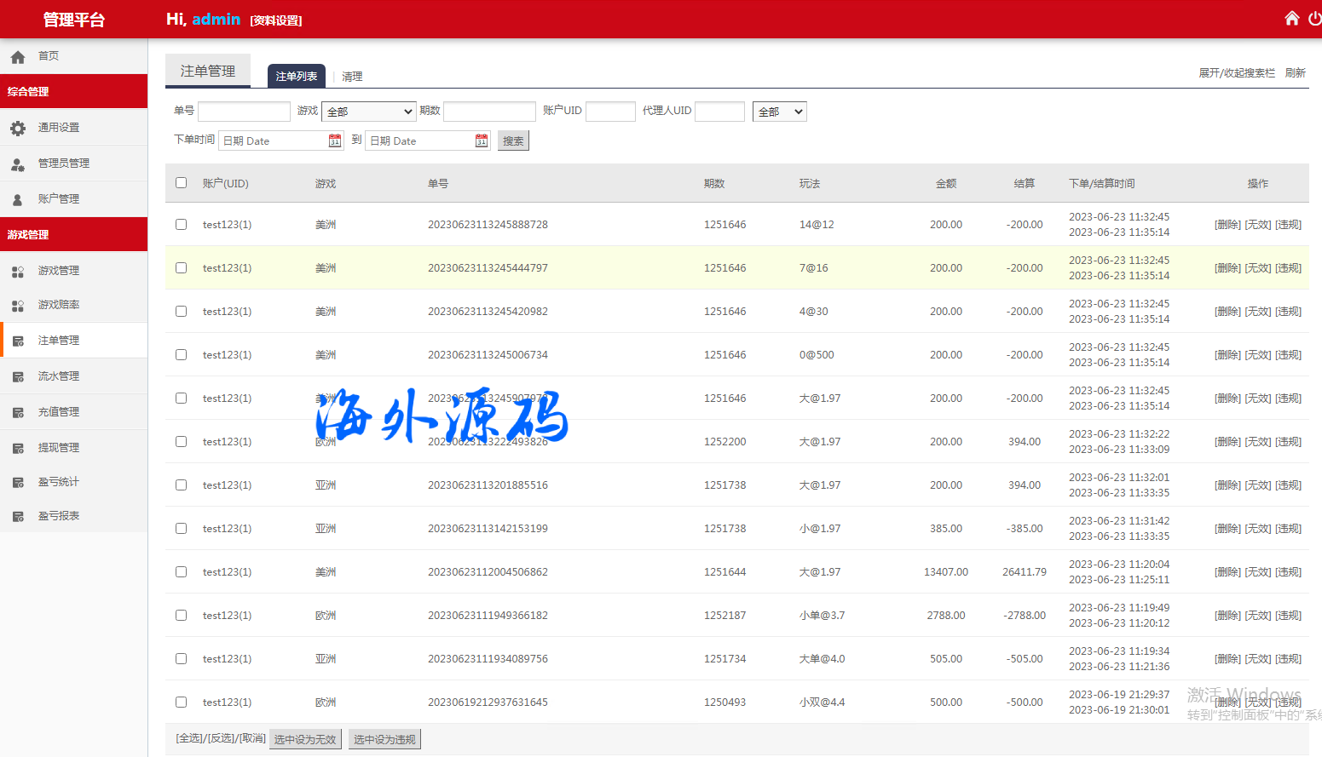Screen dimensions: 1322x757
Task: Toggle the select-all checkbox in table header
Action: point(181,182)
